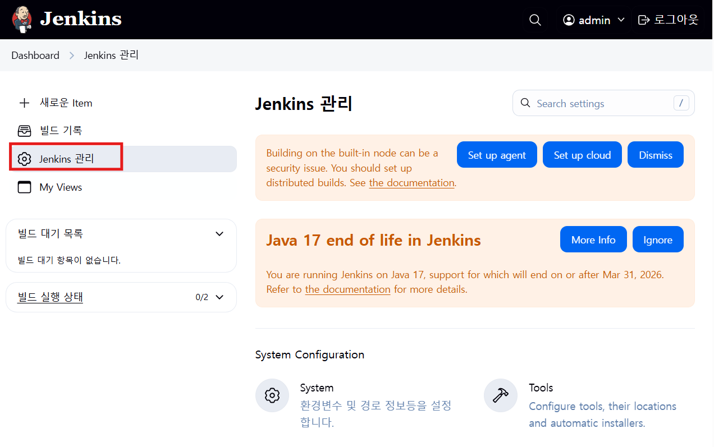Open the header search magnifier icon
The height and width of the screenshot is (447, 714).
pos(535,20)
